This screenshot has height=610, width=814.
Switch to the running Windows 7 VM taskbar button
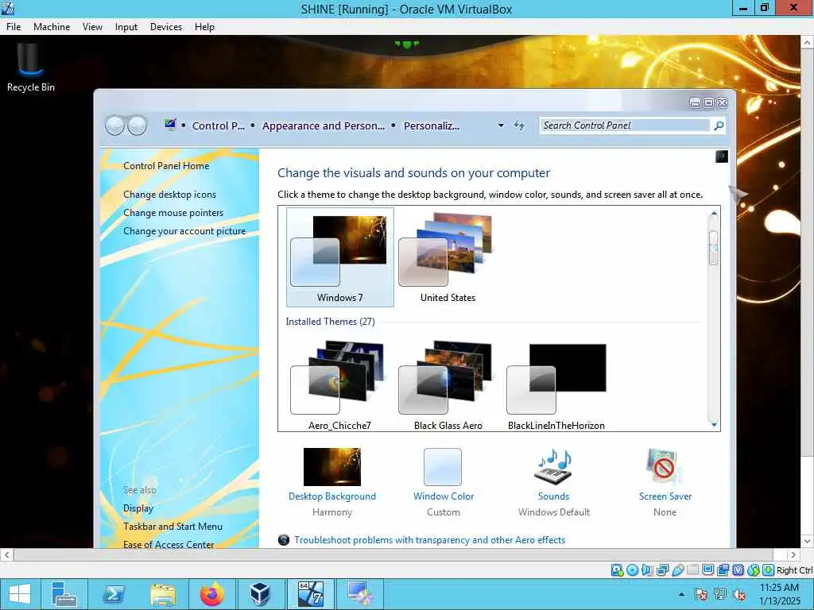(311, 594)
